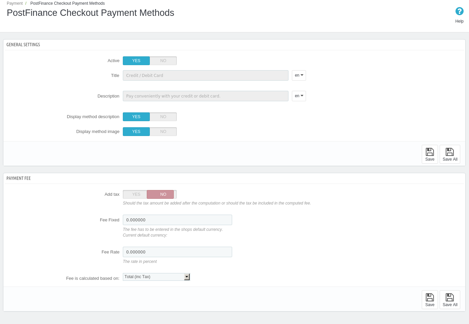Click the 'Fee is calculated based on:' label
The width and height of the screenshot is (469, 324).
pos(93,278)
